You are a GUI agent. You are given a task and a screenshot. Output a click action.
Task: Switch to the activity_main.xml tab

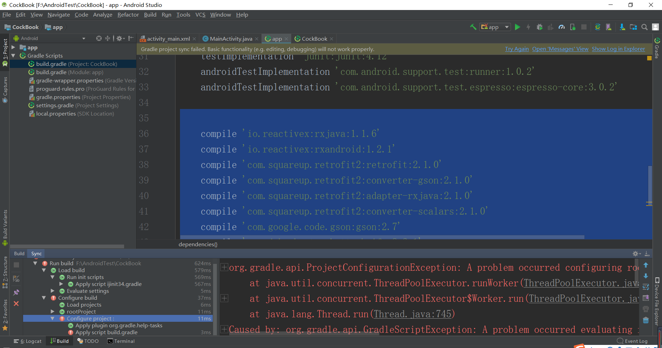click(x=168, y=39)
